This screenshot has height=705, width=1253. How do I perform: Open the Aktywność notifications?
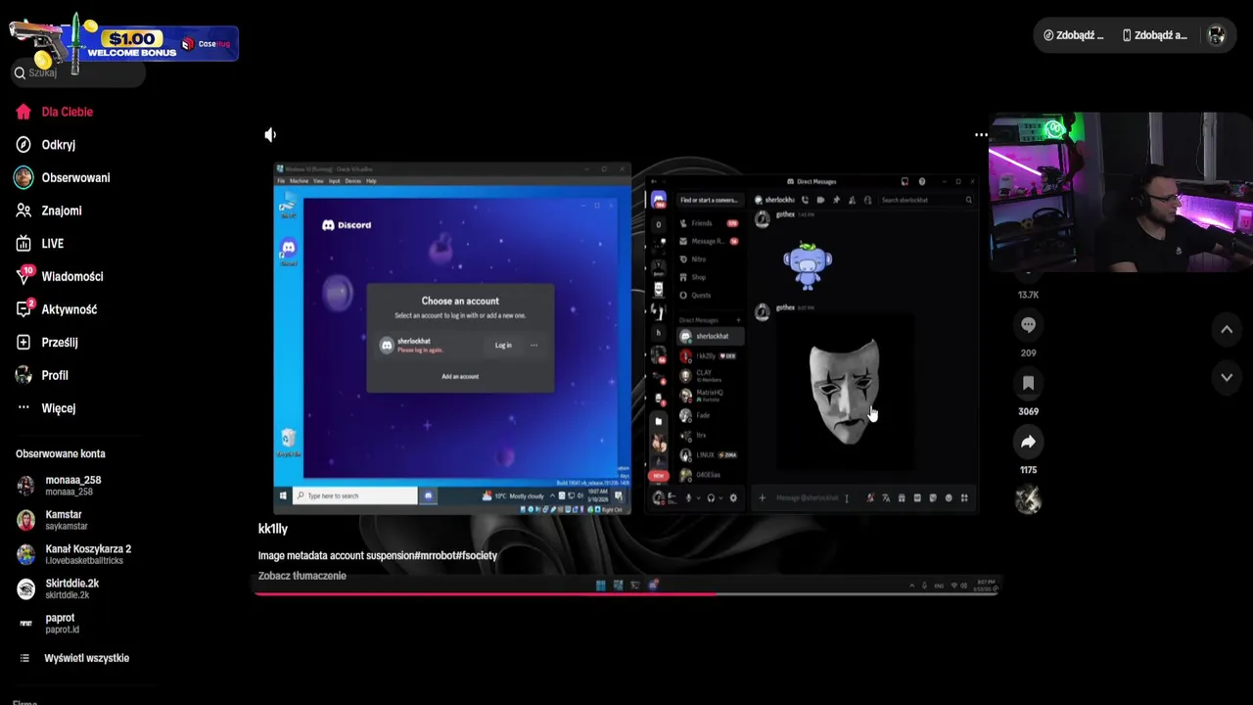click(x=56, y=309)
